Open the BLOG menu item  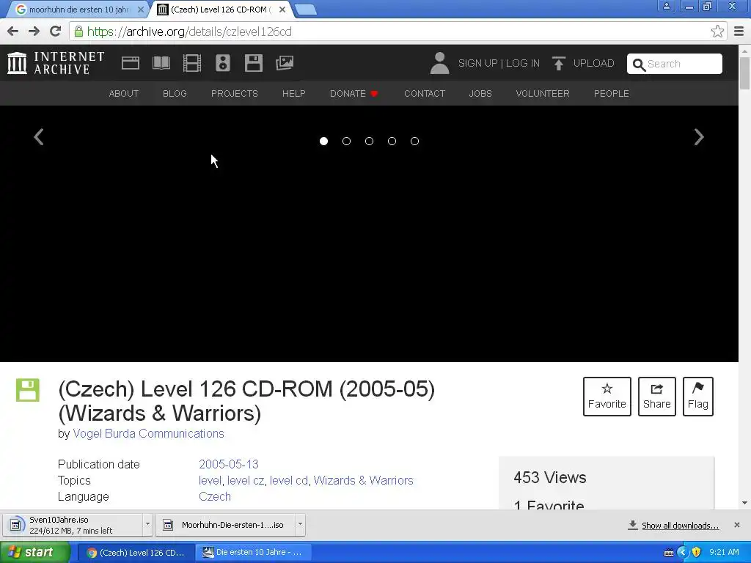[175, 93]
